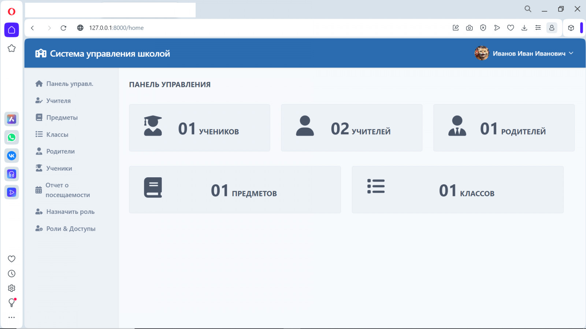Open Классы sidebar item
The height and width of the screenshot is (329, 586).
pyautogui.click(x=52, y=135)
